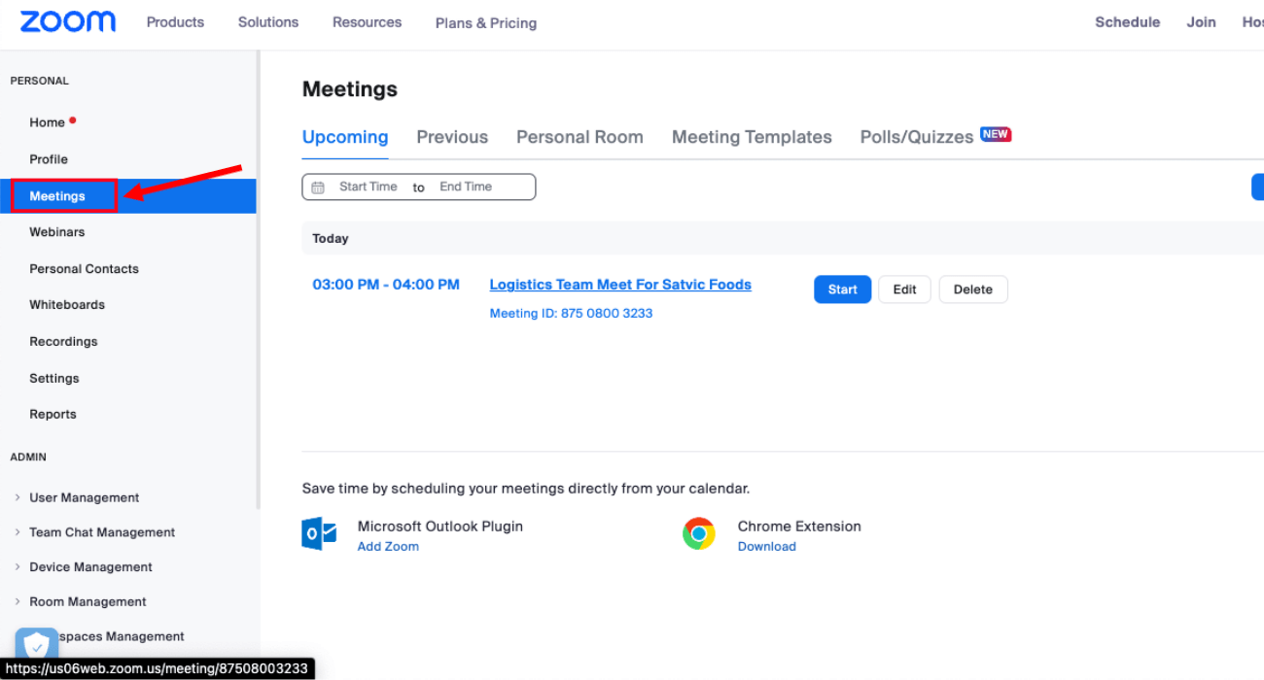Viewport: 1264px width, 680px height.
Task: Click the Zoom logo
Action: [68, 21]
